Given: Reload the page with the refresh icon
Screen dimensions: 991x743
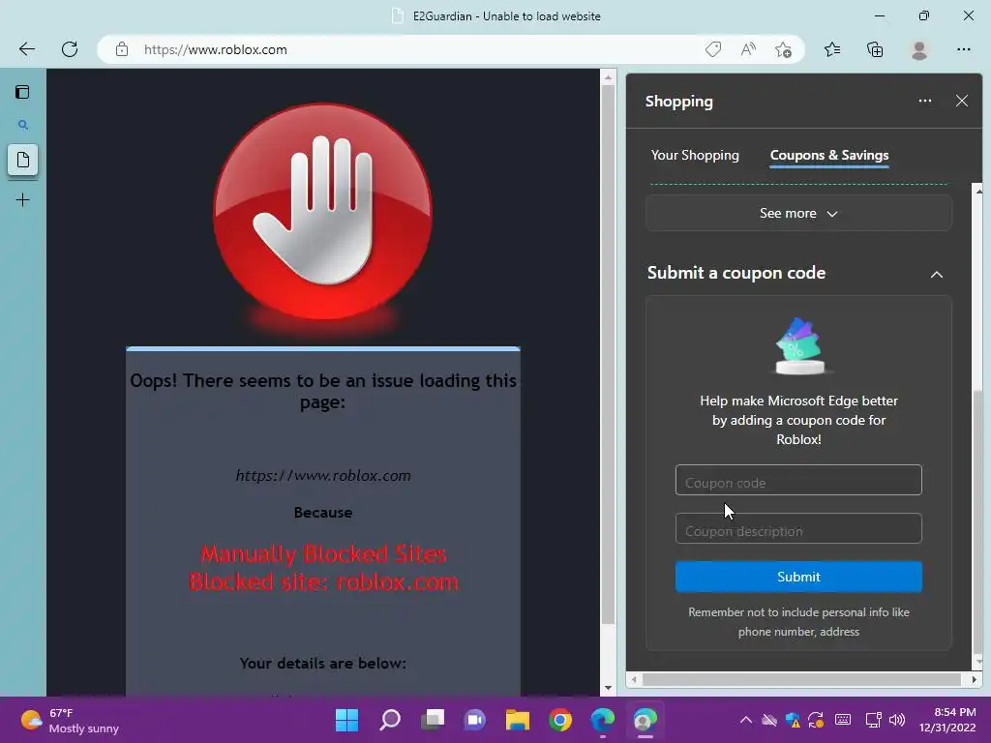Looking at the screenshot, I should (70, 49).
